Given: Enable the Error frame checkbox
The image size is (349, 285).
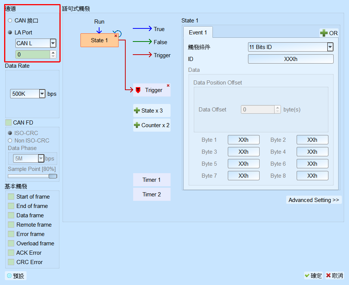Looking at the screenshot, I should (x=11, y=234).
